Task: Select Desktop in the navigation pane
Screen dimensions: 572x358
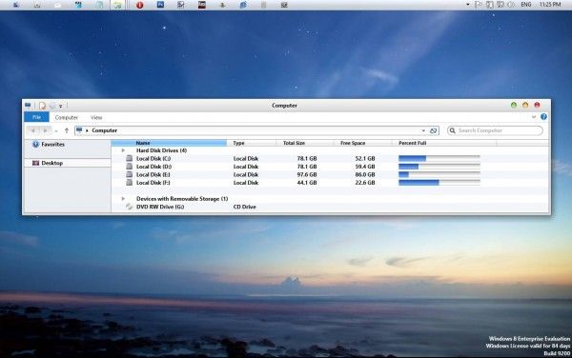Action: (51, 163)
